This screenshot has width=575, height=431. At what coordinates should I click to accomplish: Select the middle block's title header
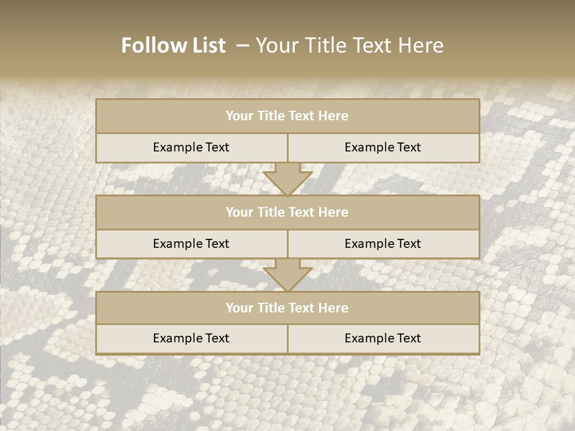pos(287,213)
